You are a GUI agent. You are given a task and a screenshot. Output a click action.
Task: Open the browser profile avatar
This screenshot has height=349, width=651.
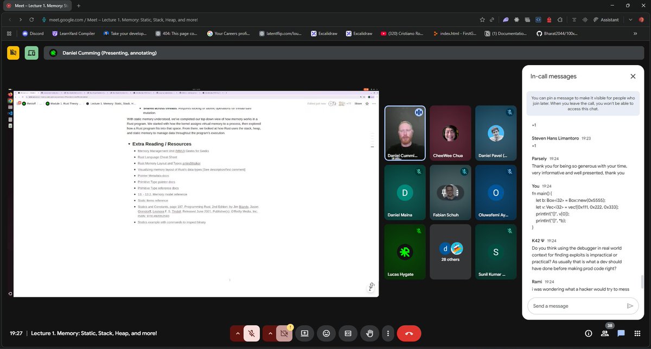tap(641, 20)
